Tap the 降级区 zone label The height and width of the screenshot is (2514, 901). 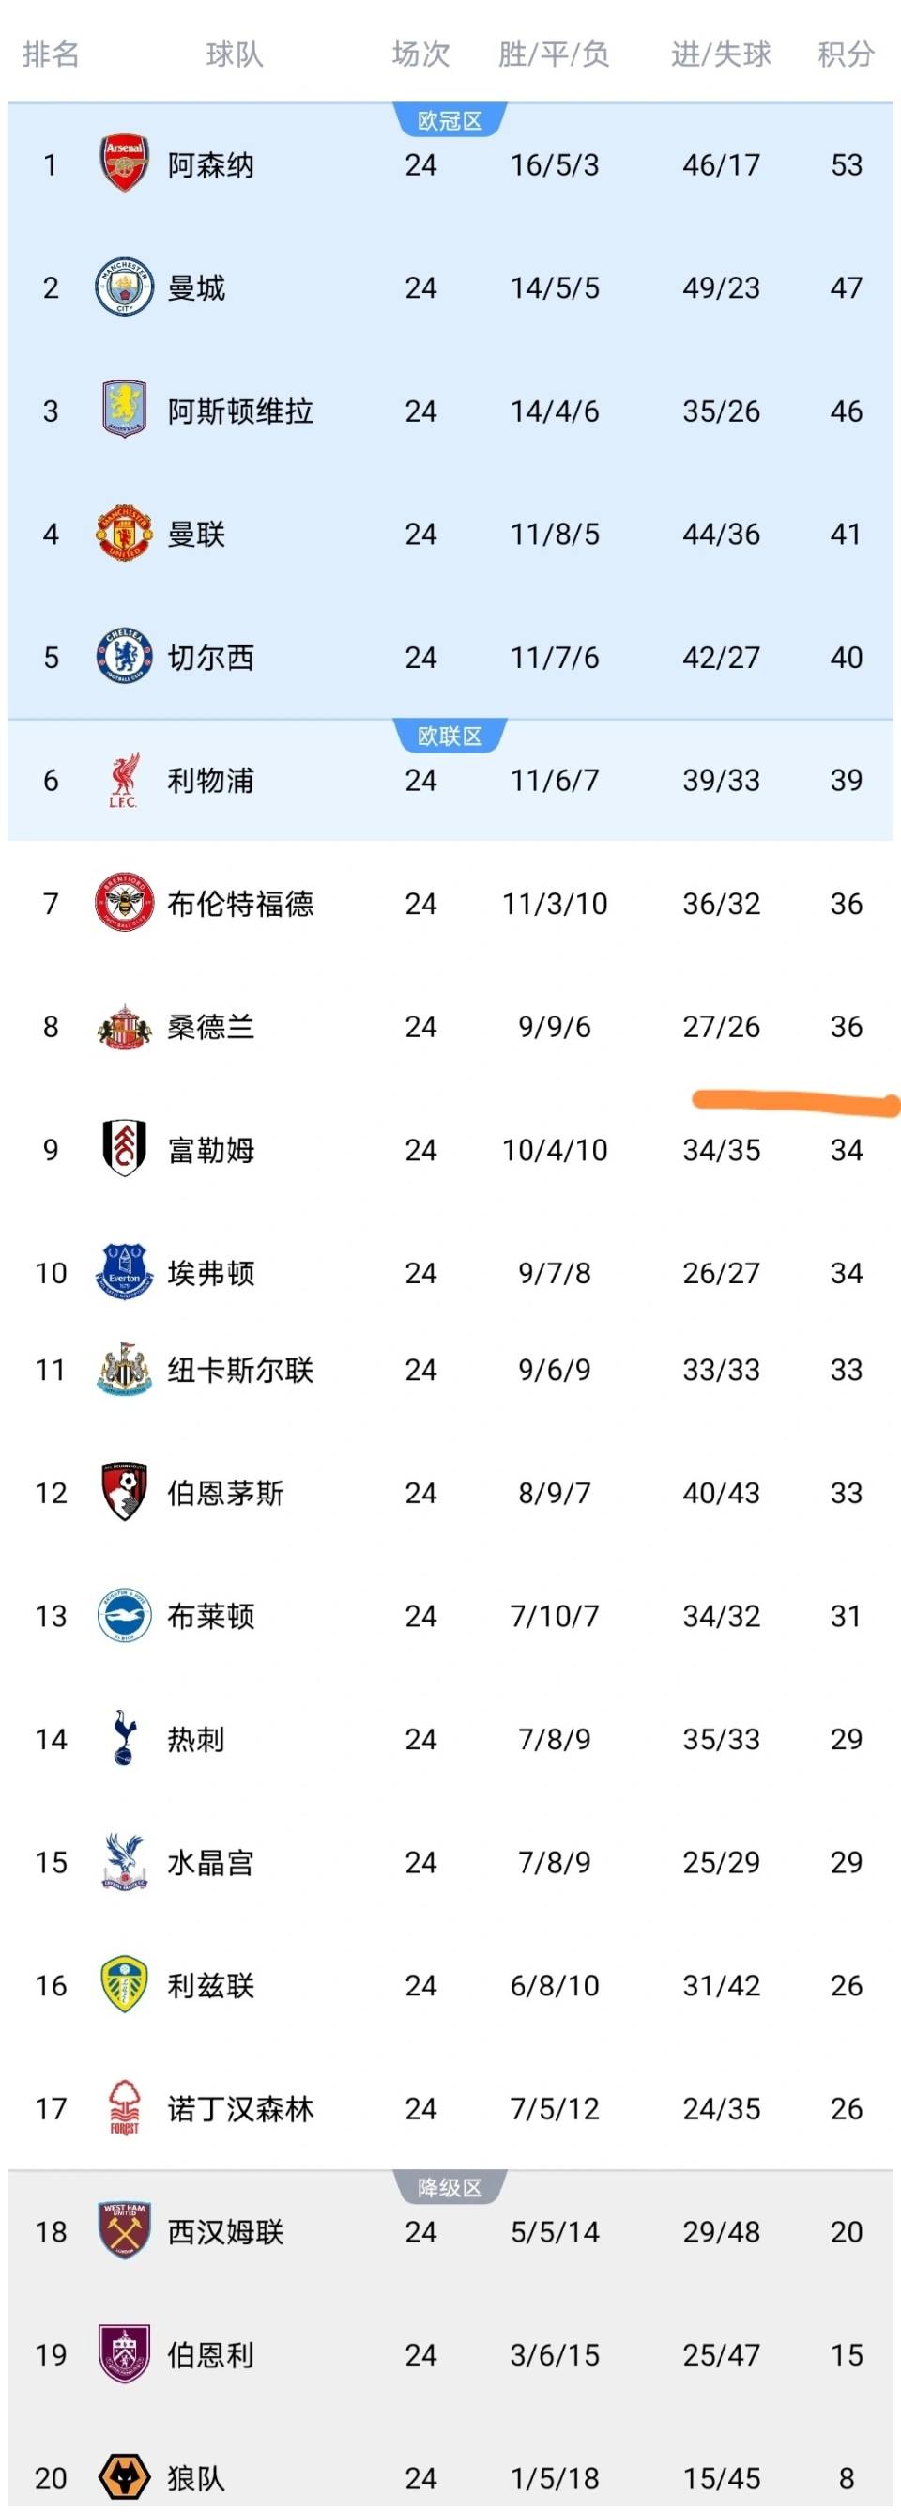point(450,2188)
